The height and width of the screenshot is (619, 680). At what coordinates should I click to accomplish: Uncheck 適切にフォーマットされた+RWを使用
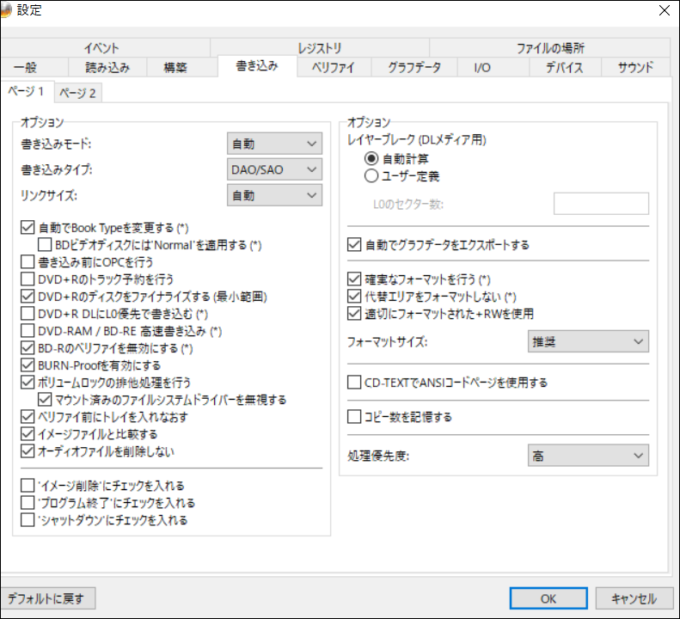(354, 314)
